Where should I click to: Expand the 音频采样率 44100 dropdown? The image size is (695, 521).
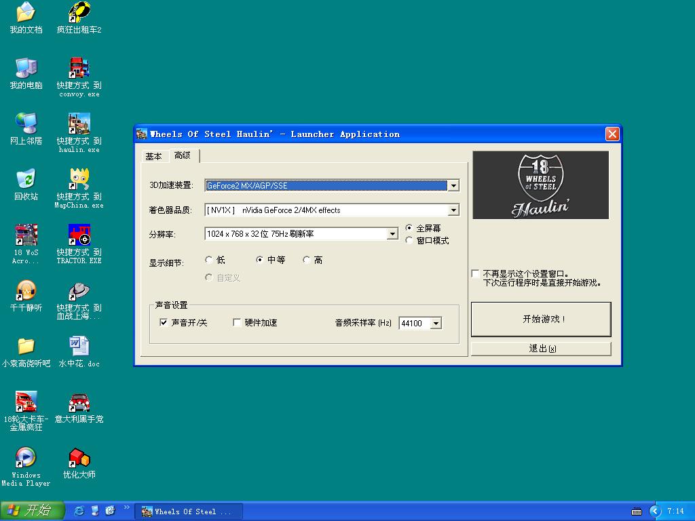pyautogui.click(x=436, y=324)
